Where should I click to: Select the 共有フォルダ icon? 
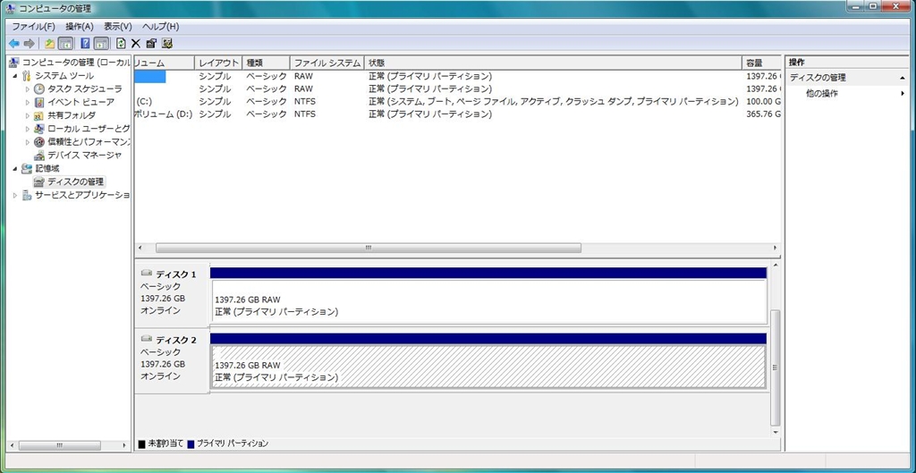click(39, 115)
